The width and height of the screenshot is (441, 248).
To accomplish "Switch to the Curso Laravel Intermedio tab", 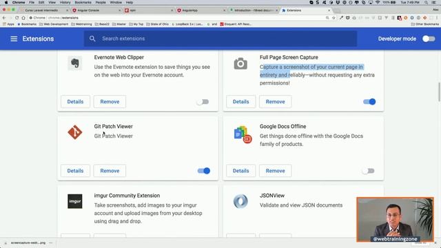I will pyautogui.click(x=43, y=10).
